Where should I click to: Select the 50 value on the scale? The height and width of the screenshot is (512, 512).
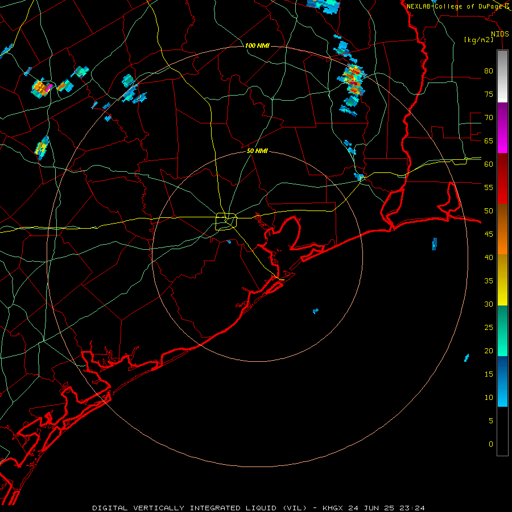[x=489, y=210]
